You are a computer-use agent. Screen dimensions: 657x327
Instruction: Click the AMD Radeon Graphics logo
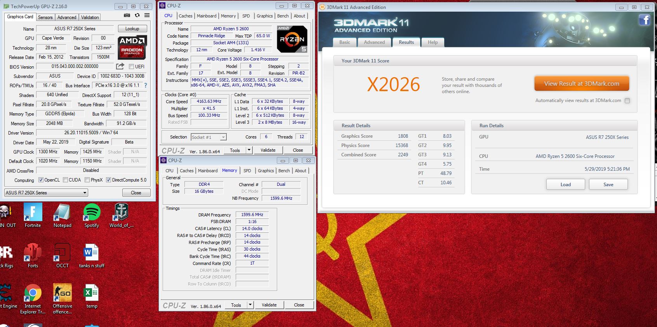(x=132, y=47)
